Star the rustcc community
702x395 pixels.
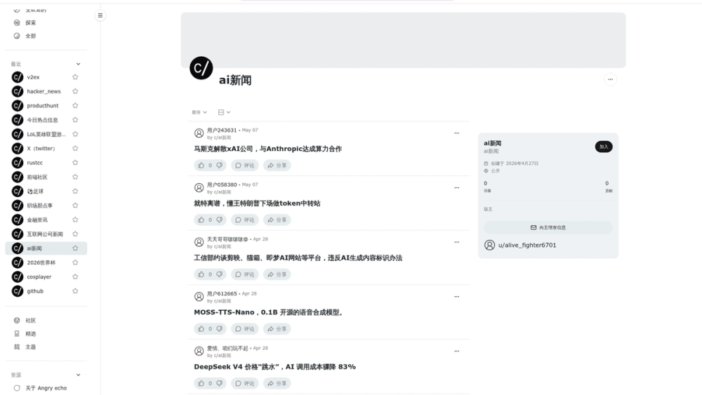point(75,163)
